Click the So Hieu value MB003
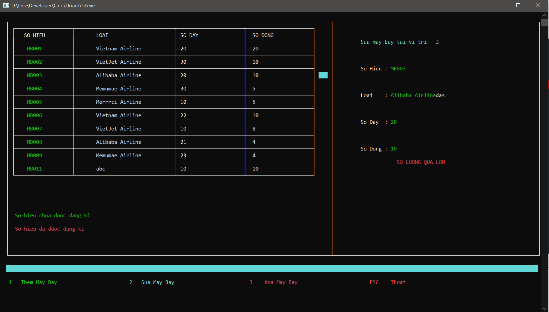Screen dimensions: 549x312 click(x=398, y=68)
